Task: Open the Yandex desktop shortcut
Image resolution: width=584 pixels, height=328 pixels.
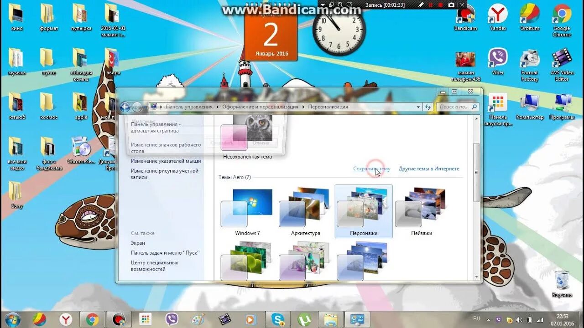Action: pos(498,17)
